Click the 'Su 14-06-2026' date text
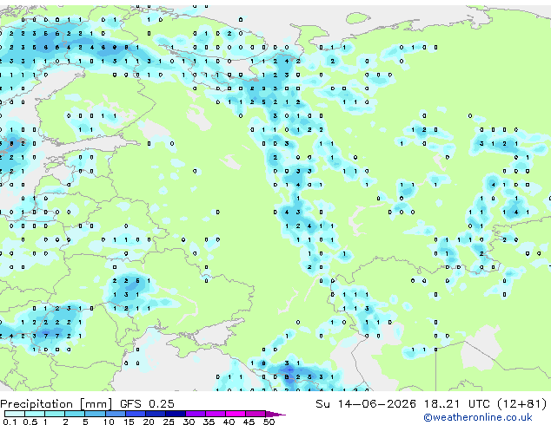Viewport: 551px width, 425px height. (366, 404)
